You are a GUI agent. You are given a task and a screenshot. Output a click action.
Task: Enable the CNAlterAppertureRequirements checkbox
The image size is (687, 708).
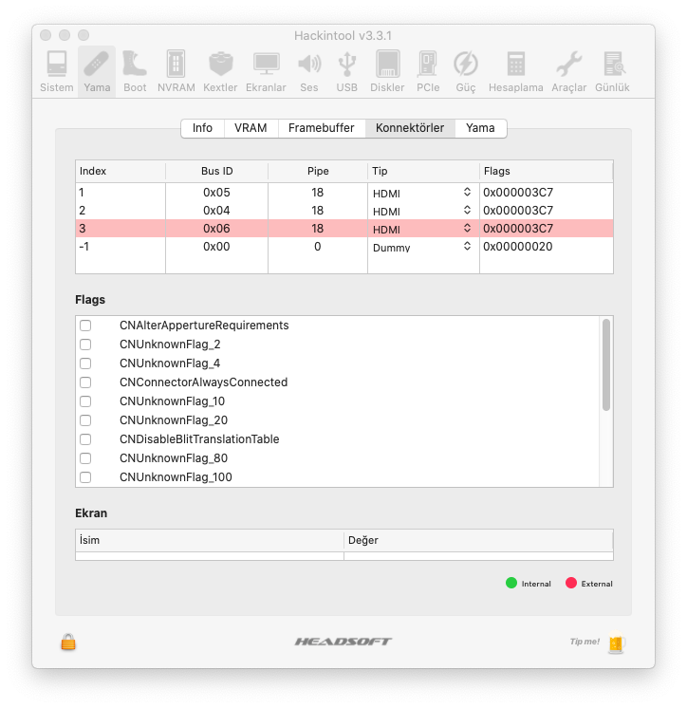pos(85,326)
